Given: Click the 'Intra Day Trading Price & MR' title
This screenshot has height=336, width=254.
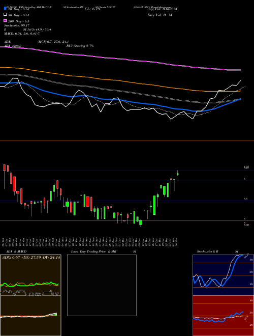Looking at the screenshot, I should tap(93, 251).
